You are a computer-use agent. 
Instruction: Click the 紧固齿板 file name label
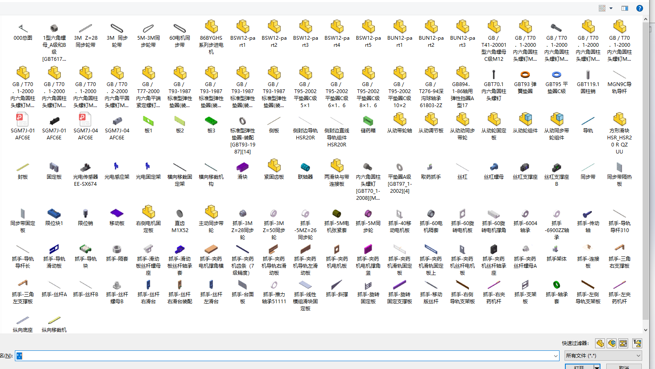click(274, 177)
